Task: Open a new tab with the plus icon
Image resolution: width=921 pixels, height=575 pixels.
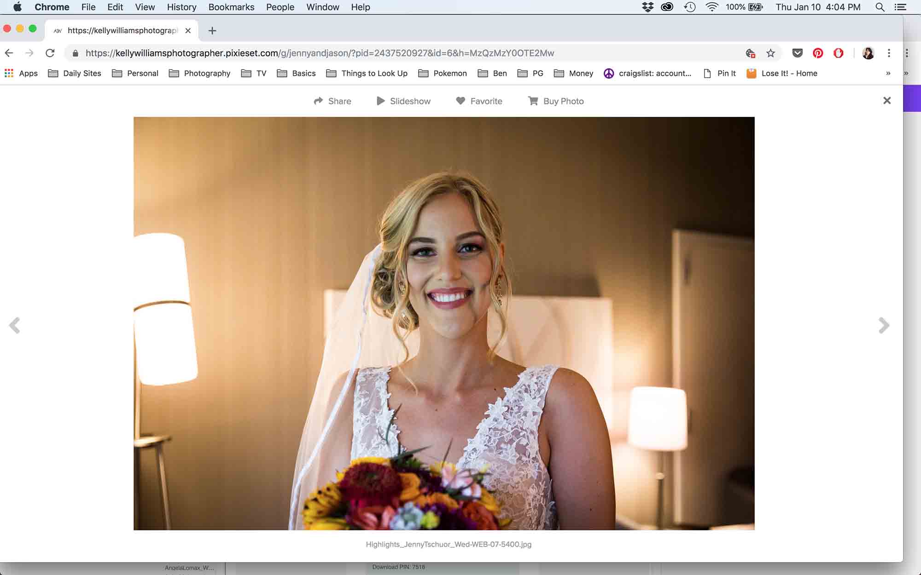Action: pyautogui.click(x=212, y=31)
